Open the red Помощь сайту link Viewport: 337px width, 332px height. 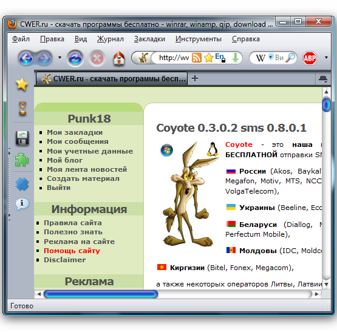(72, 251)
